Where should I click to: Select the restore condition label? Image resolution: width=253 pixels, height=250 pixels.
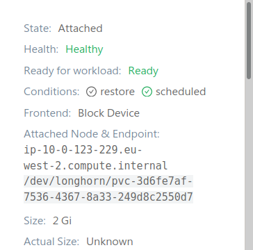(x=117, y=92)
